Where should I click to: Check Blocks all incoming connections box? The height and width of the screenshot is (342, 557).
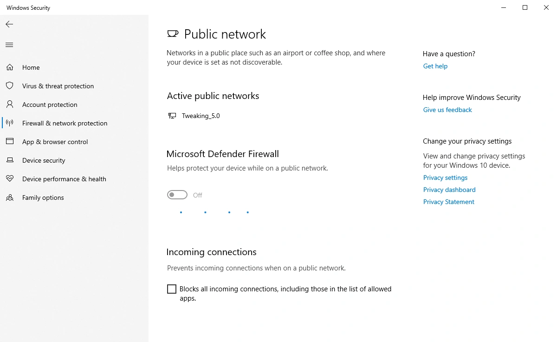pos(172,289)
